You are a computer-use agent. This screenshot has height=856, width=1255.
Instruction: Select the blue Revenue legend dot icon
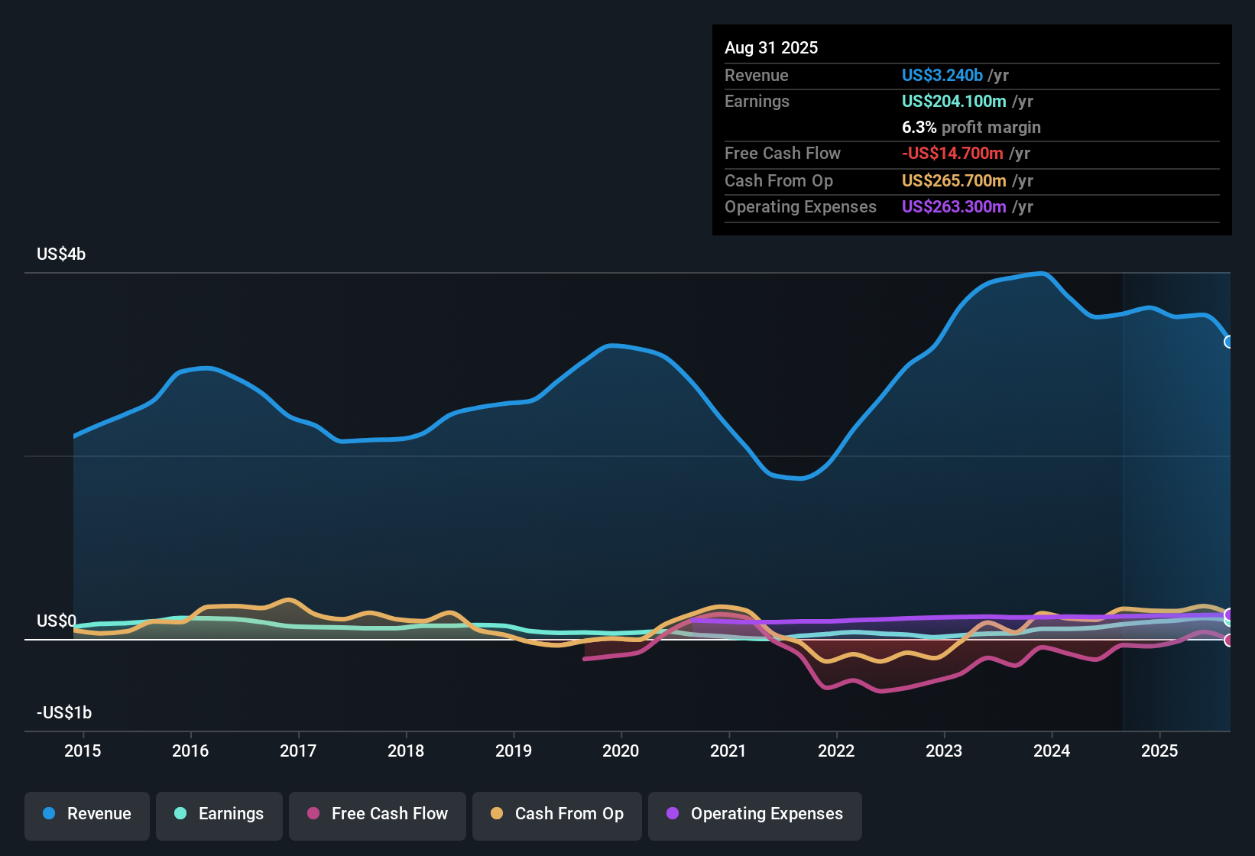[48, 814]
